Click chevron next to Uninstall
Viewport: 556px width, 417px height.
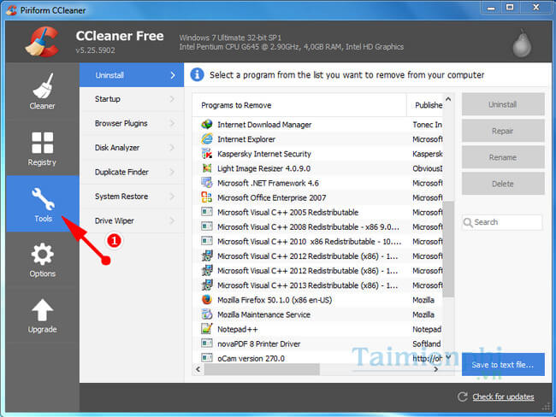click(173, 75)
